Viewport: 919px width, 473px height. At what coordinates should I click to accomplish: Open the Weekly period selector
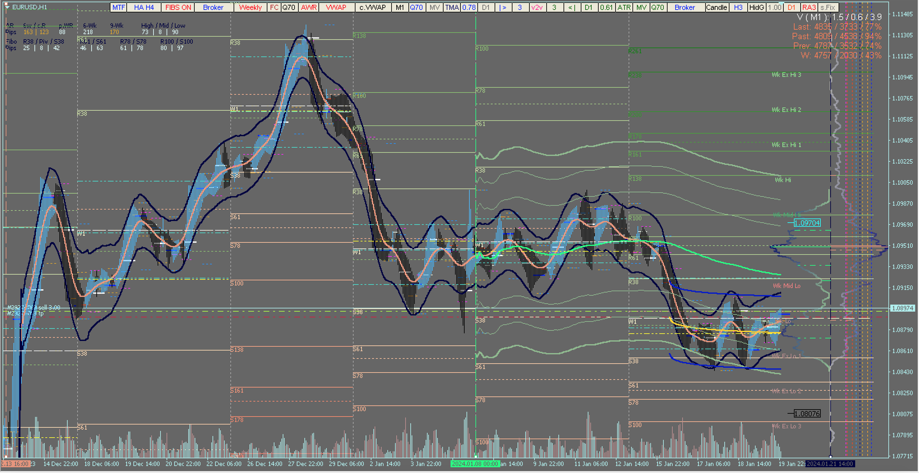pos(250,7)
